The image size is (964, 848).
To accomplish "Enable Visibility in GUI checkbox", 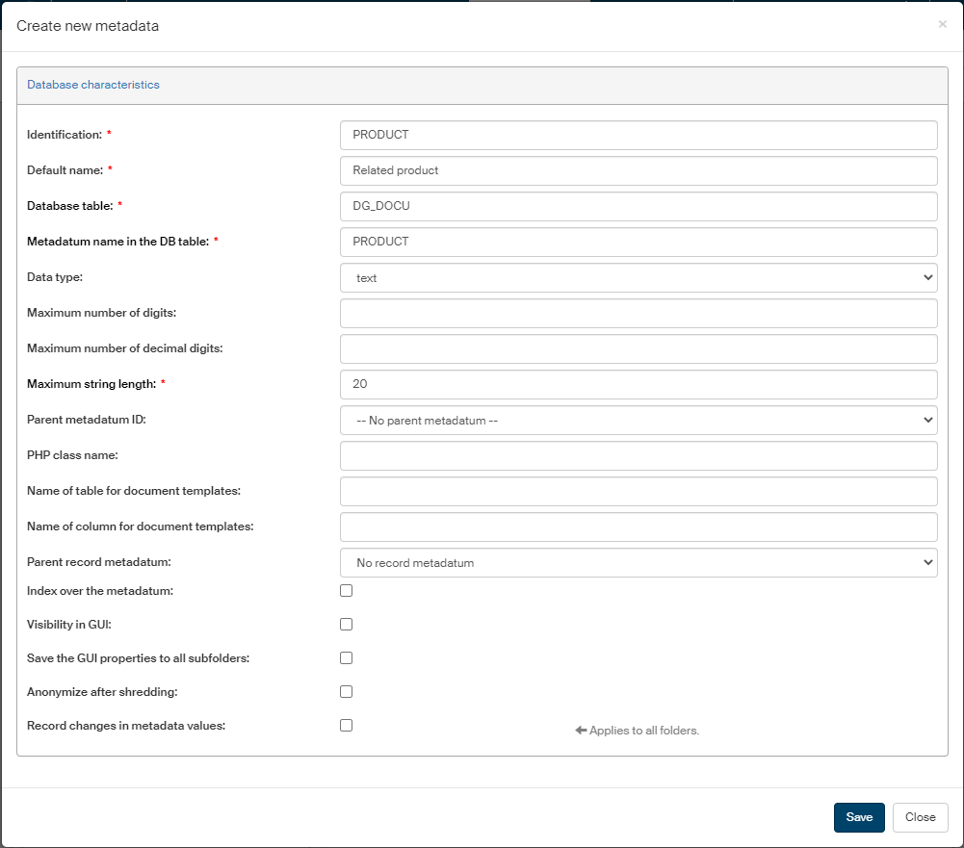I will pos(347,624).
